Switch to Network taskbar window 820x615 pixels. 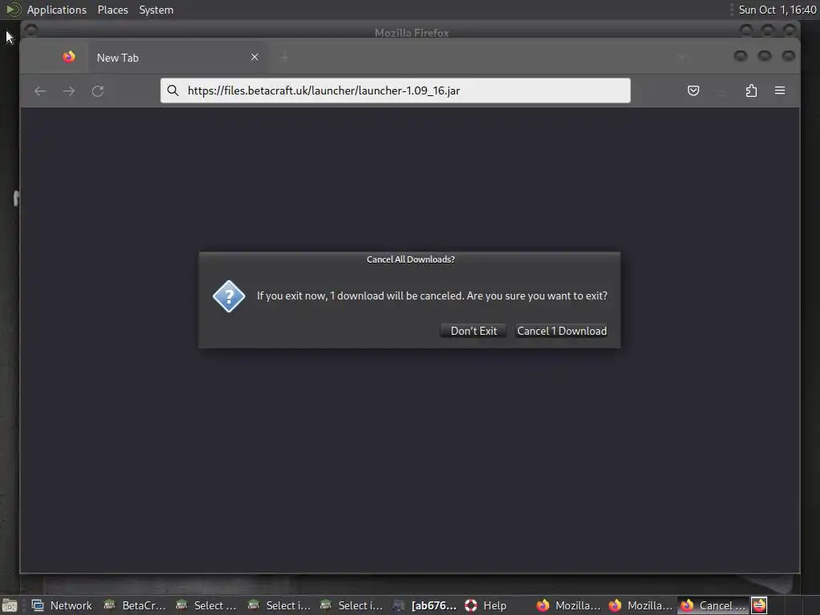[x=62, y=605]
